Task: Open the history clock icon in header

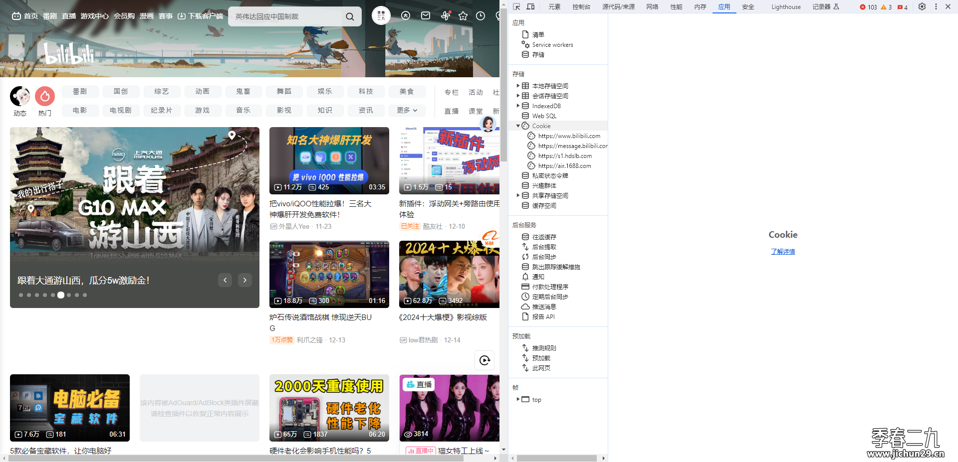Action: click(x=480, y=16)
